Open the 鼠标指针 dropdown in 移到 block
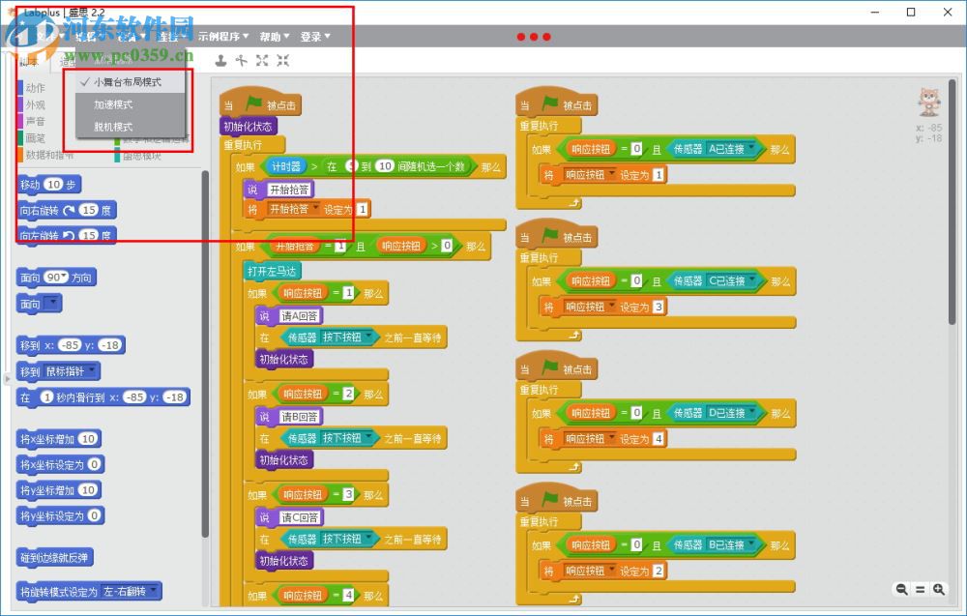The image size is (967, 616). click(92, 370)
